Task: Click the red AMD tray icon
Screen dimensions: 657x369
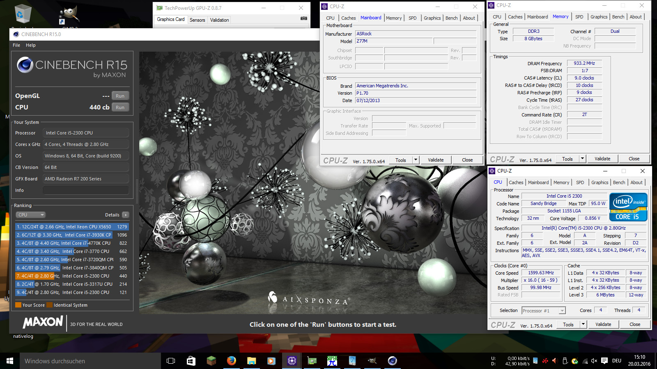Action: coord(545,361)
